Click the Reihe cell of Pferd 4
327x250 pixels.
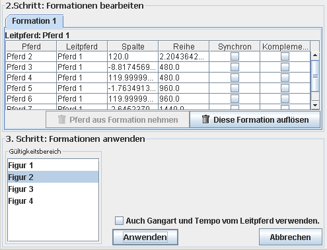click(184, 78)
